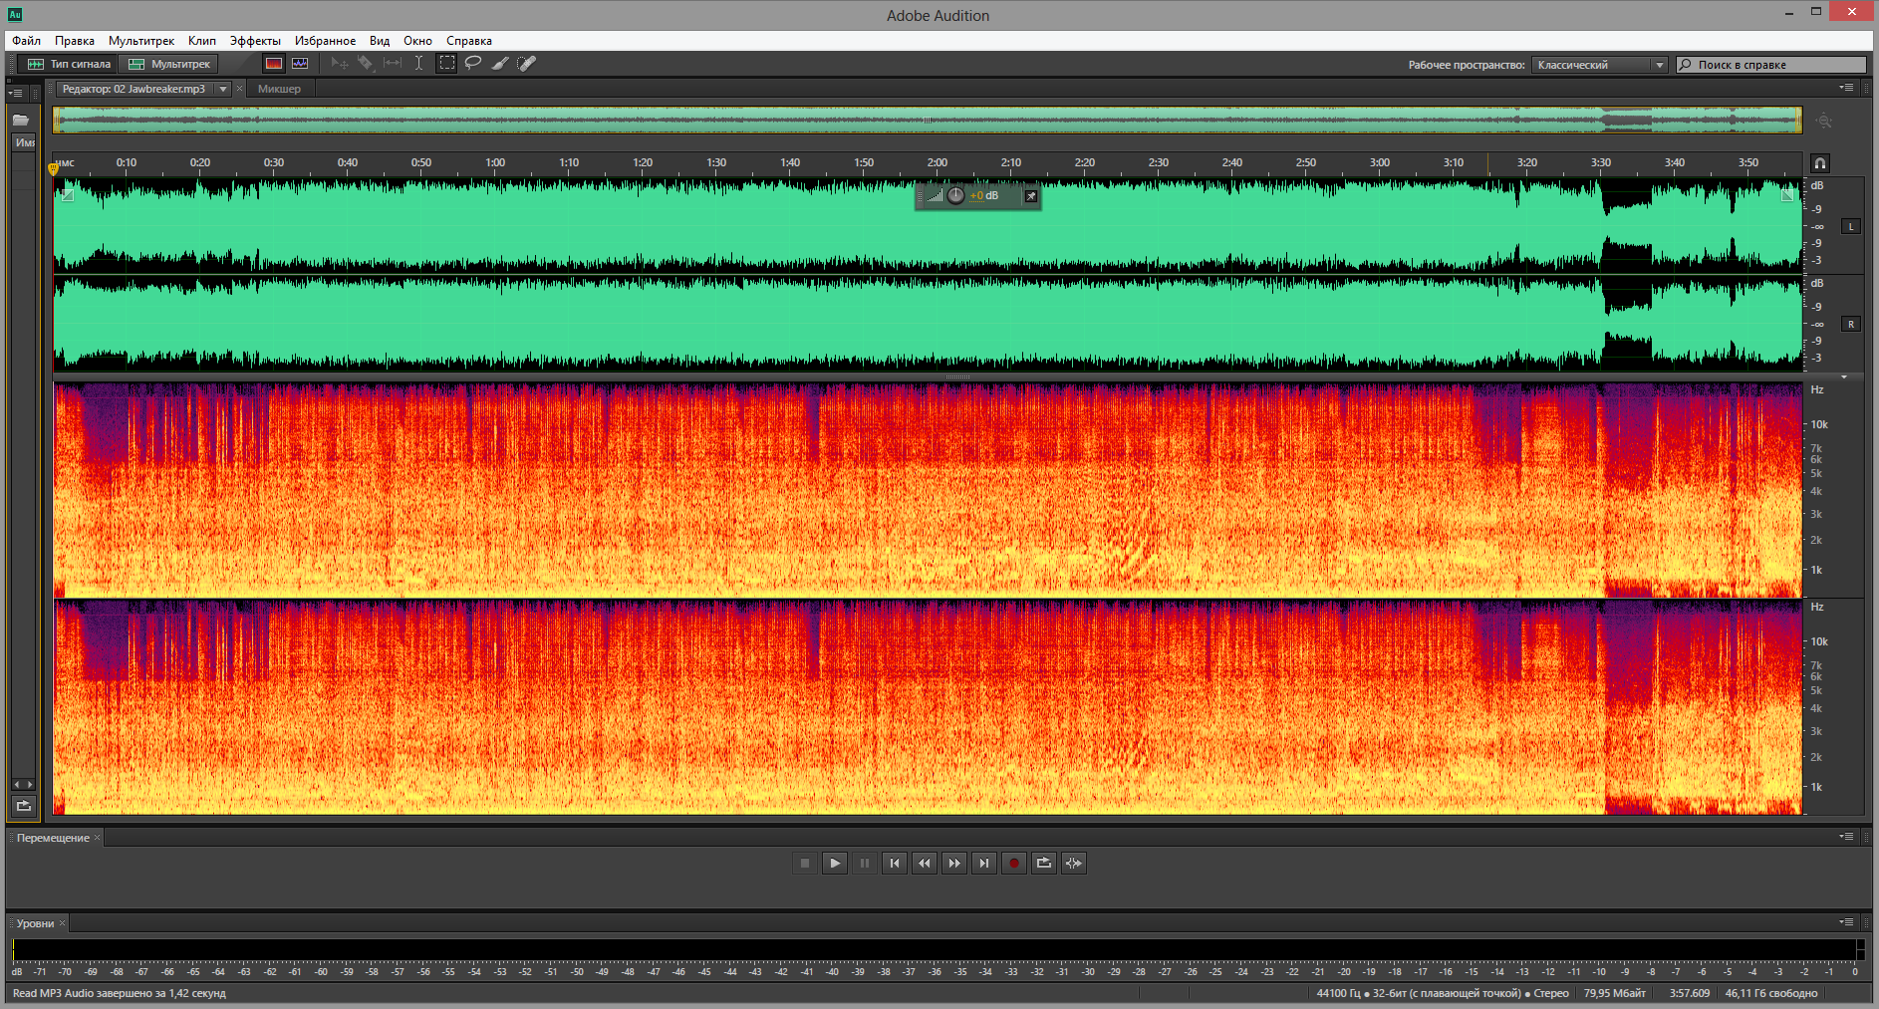Open the Вид menu
The width and height of the screenshot is (1879, 1009).
[380, 41]
